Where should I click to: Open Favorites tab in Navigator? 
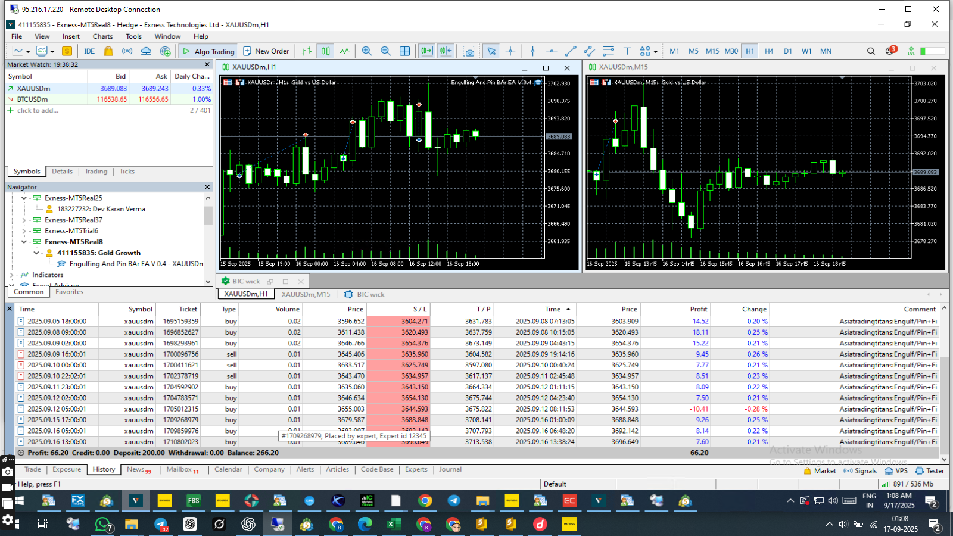pos(69,292)
